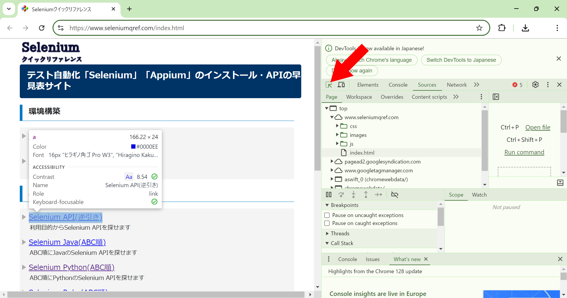Click the red error count badge
Screen dimensions: 567x298
pos(517,85)
